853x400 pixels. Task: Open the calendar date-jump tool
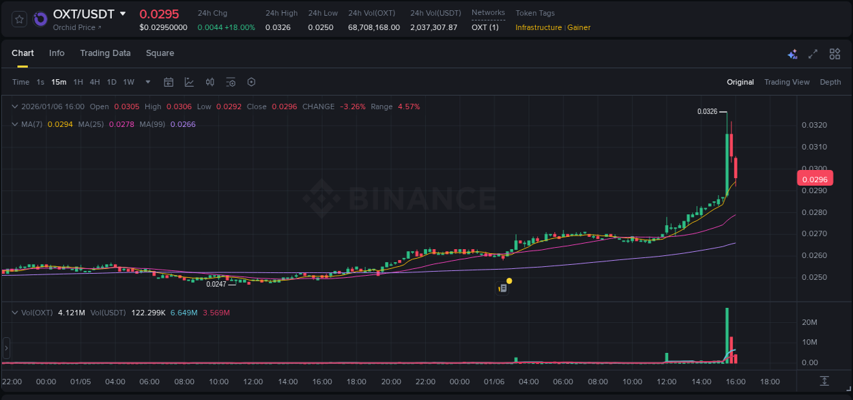tap(169, 82)
